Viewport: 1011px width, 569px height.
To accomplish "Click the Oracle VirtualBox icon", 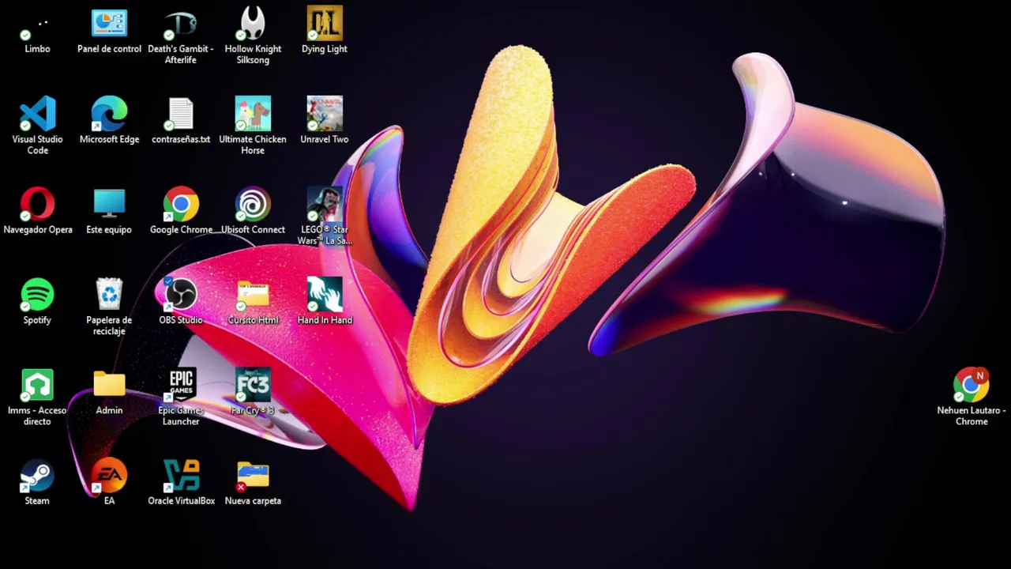I will click(x=181, y=483).
